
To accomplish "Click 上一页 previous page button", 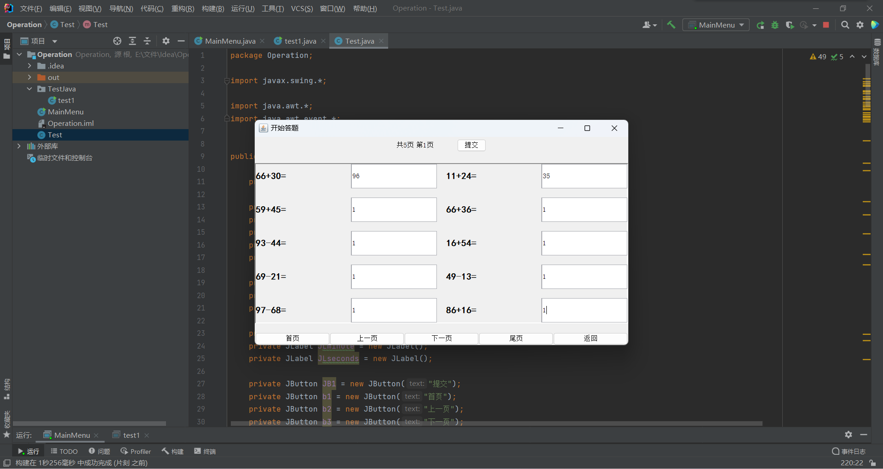I will tap(367, 339).
